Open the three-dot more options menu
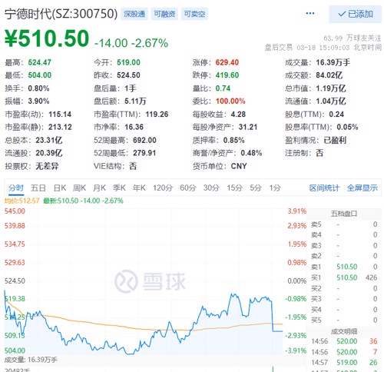 (x=310, y=13)
